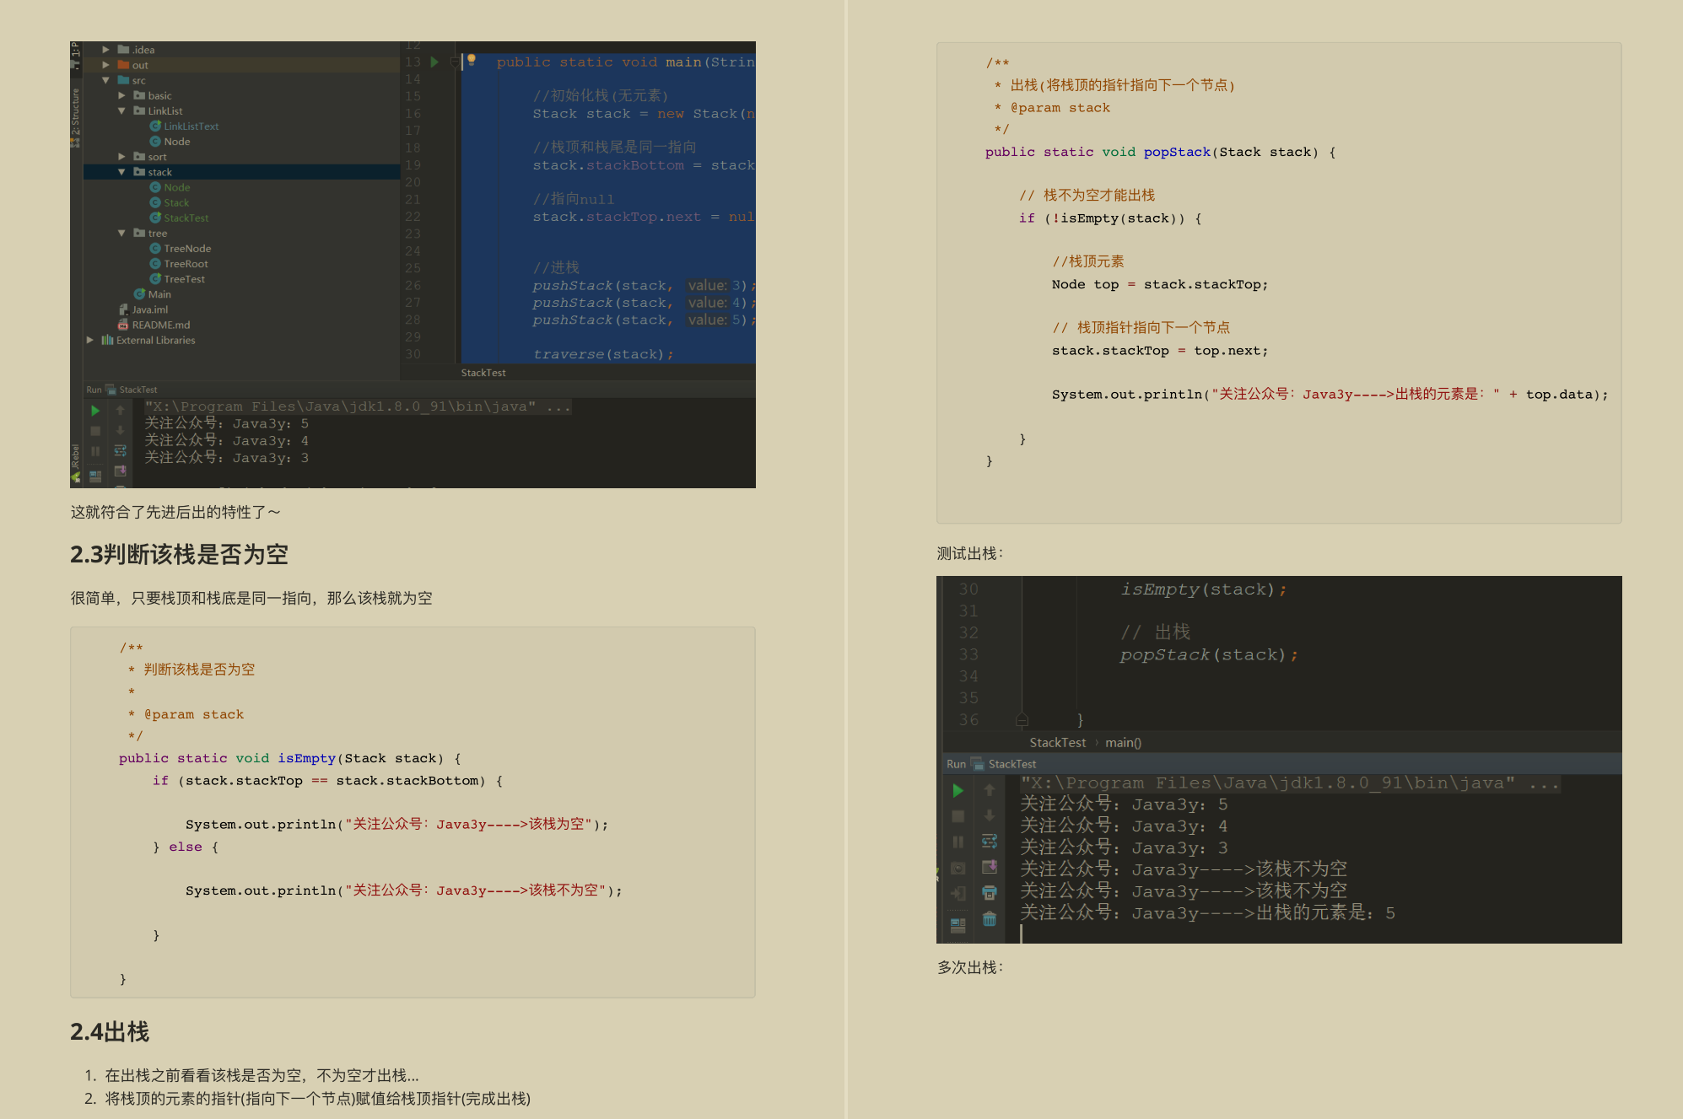Open TreeNode class in tree
The height and width of the screenshot is (1119, 1683).
coord(187,249)
